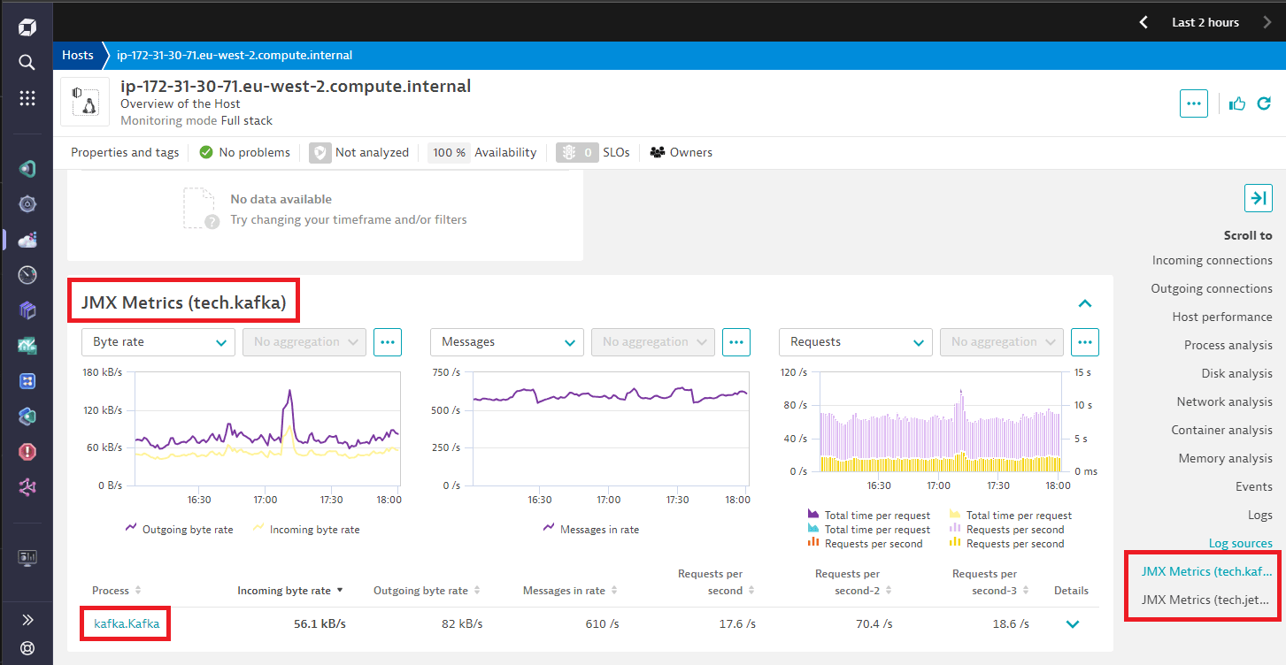Screen dimensions: 1286x665
Task: Open 100 % Availability tab
Action: point(482,152)
